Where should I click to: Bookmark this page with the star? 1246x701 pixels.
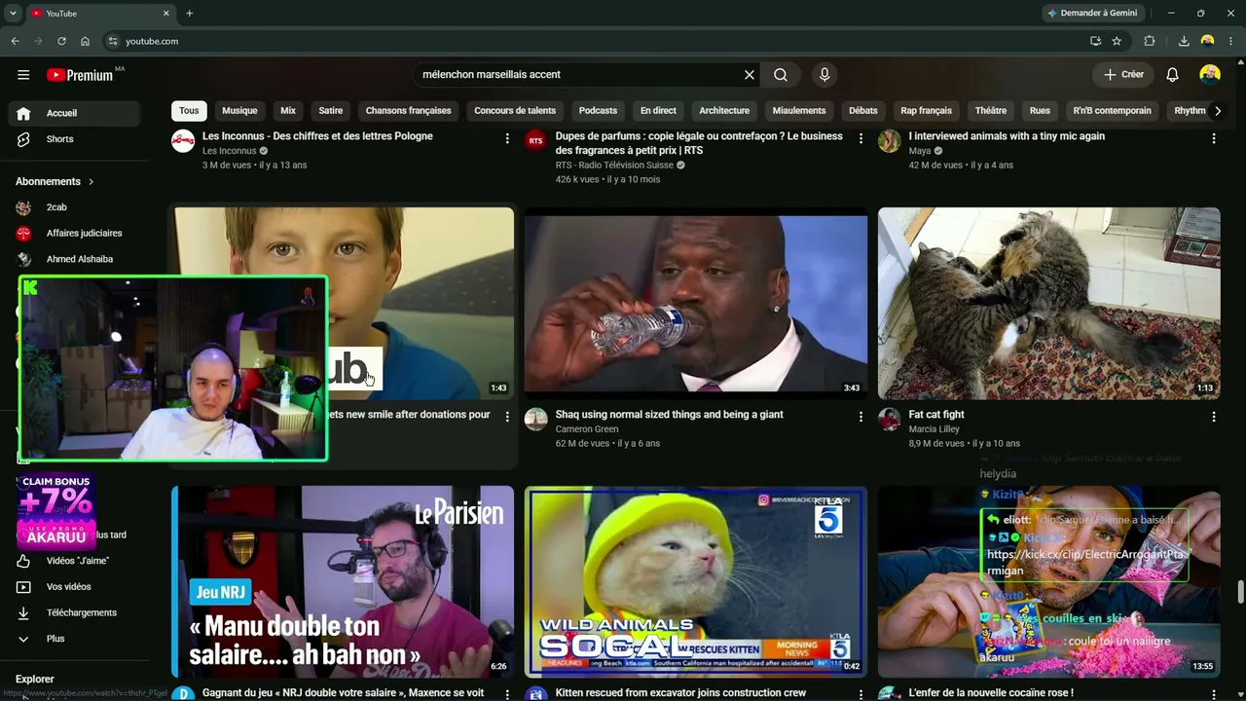pos(1117,41)
